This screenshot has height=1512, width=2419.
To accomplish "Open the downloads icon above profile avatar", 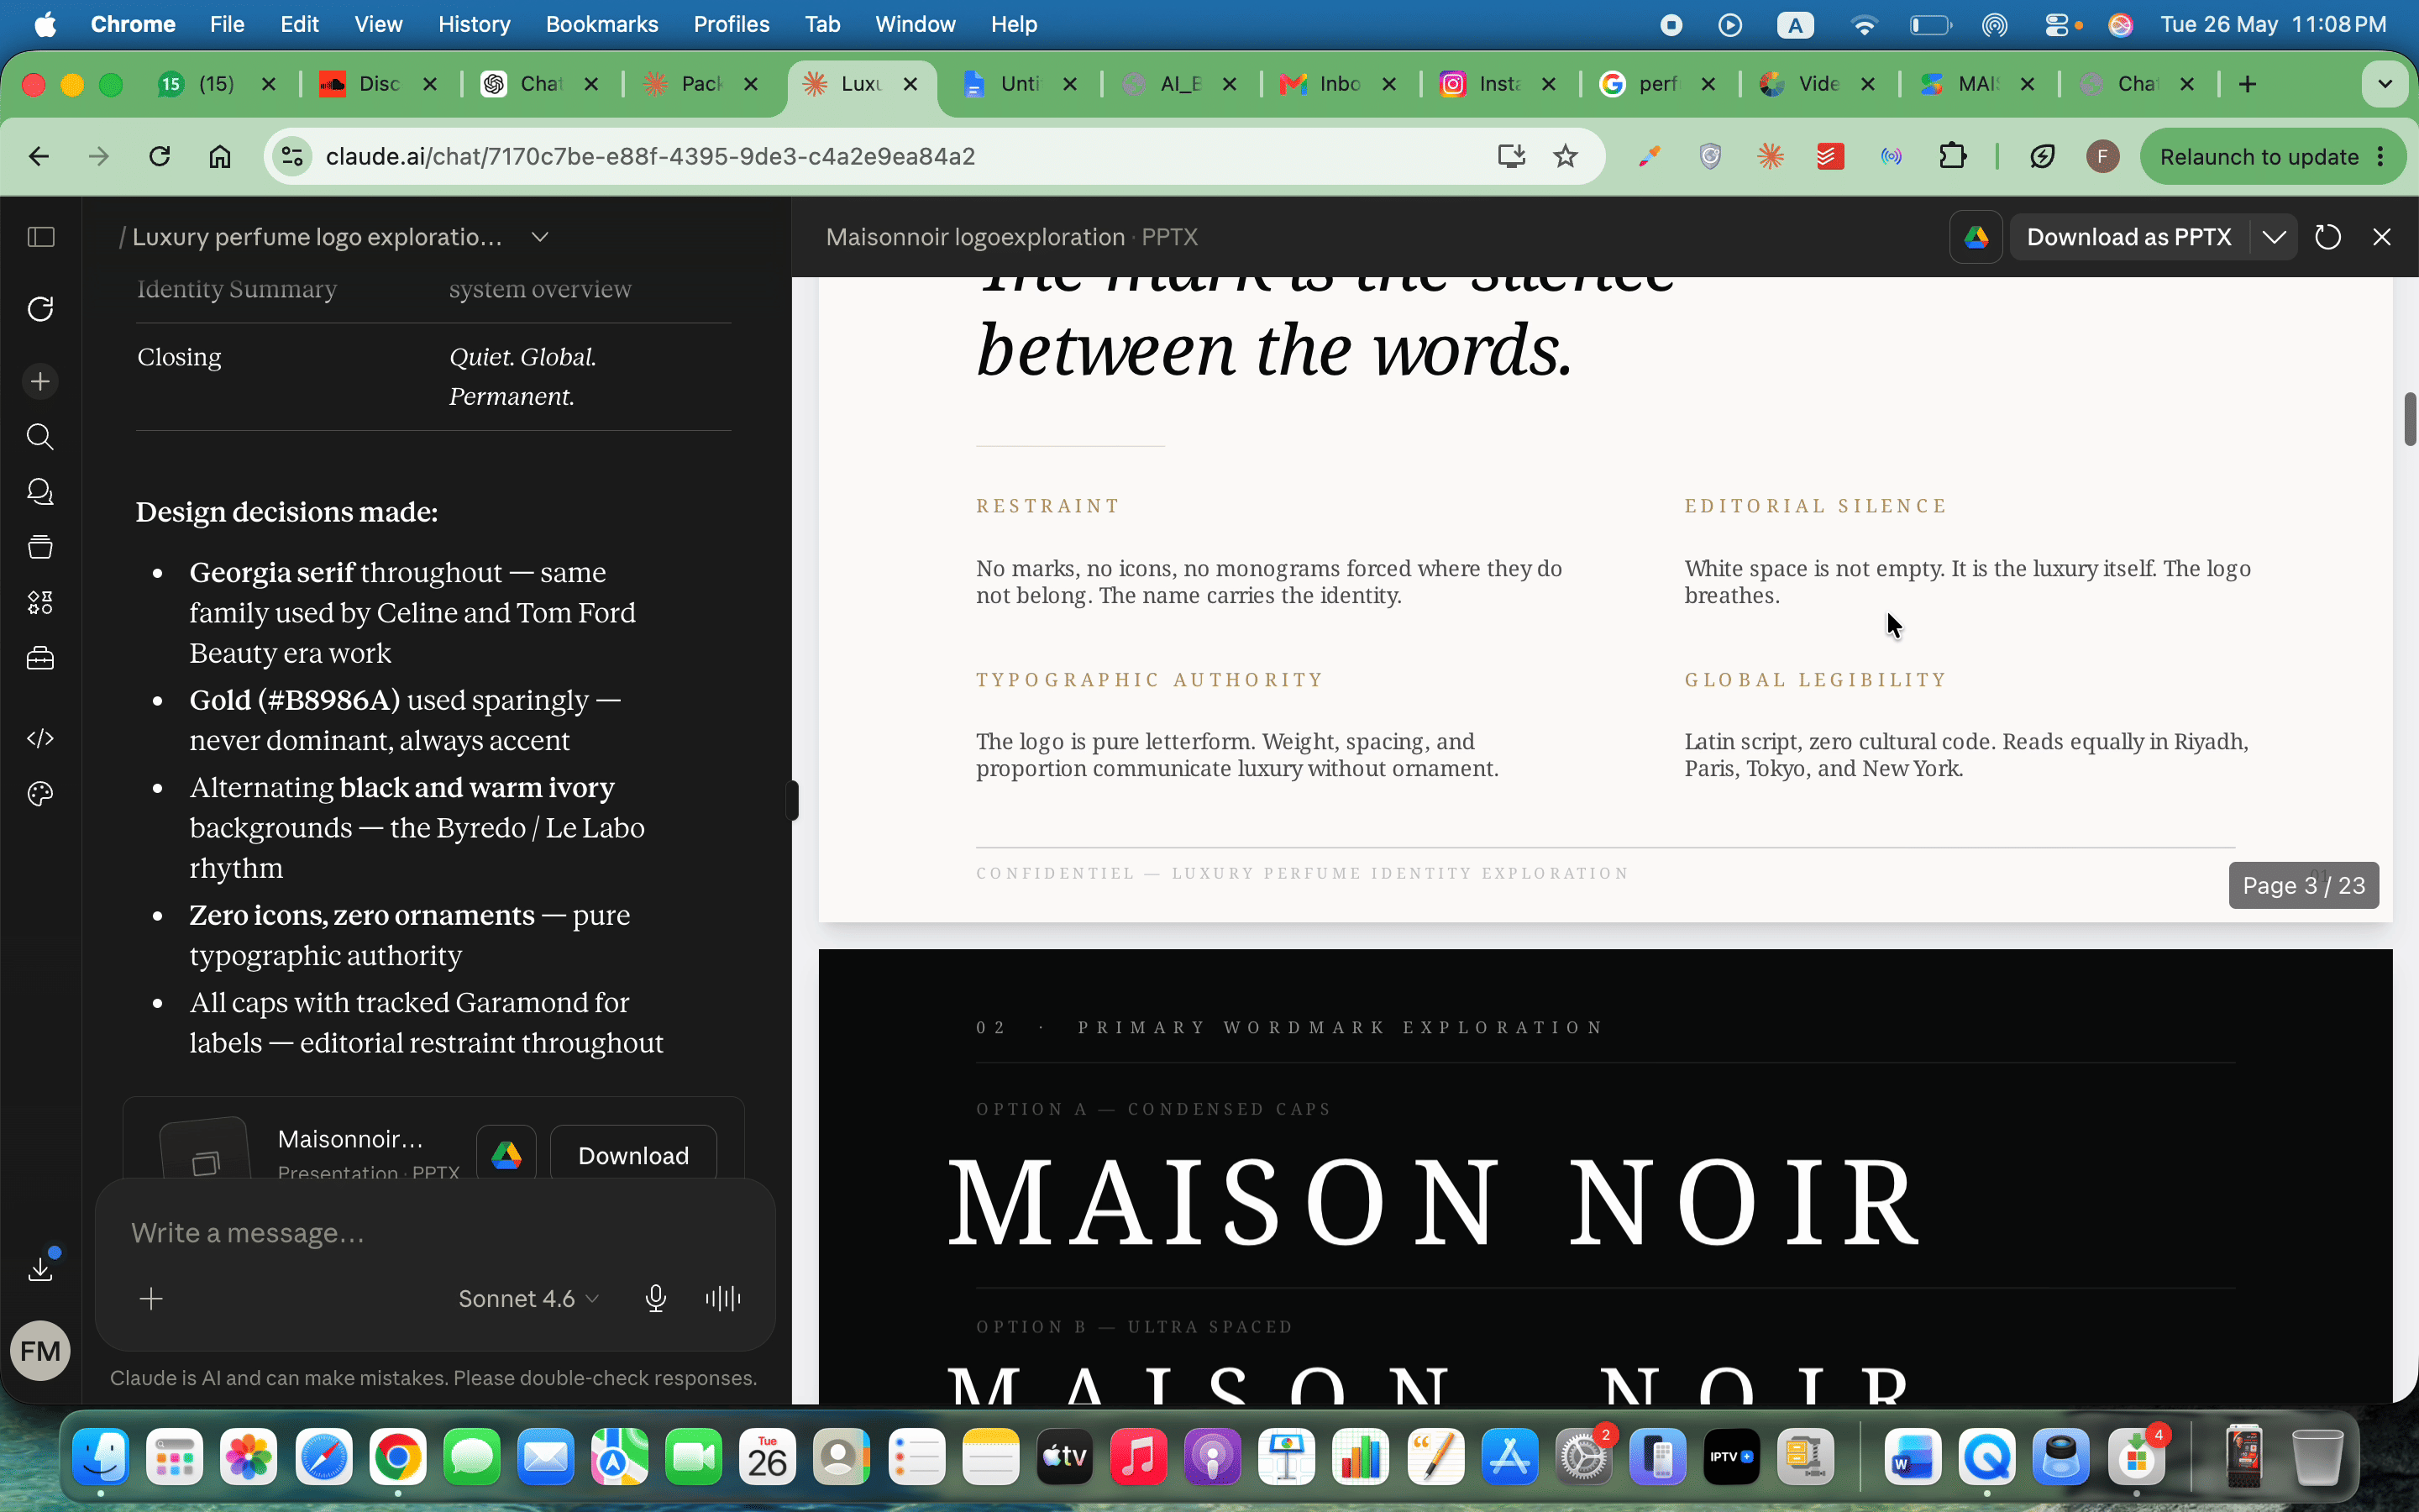I will pos(41,1268).
